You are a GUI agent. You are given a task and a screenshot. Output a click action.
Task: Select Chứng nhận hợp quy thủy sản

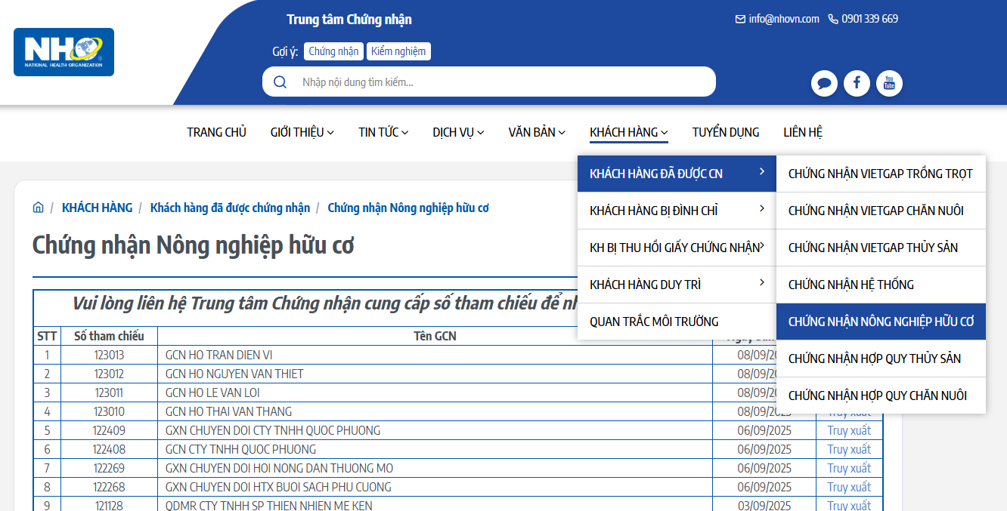[874, 359]
